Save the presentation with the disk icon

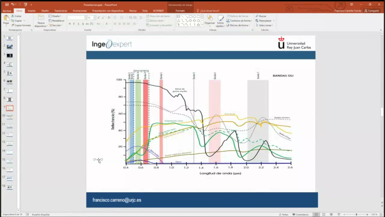(x=7, y=5)
